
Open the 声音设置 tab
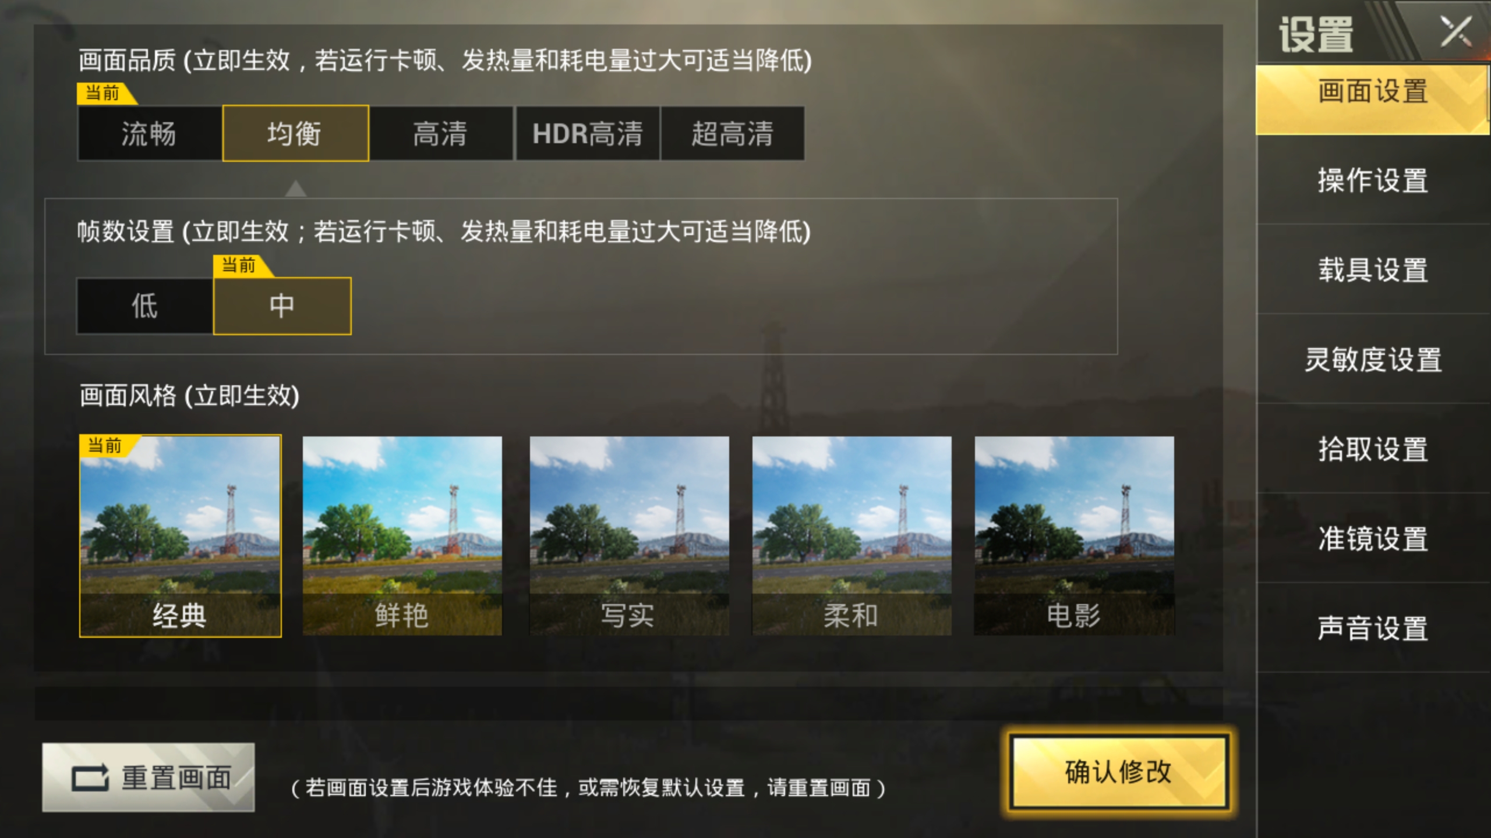pyautogui.click(x=1373, y=628)
